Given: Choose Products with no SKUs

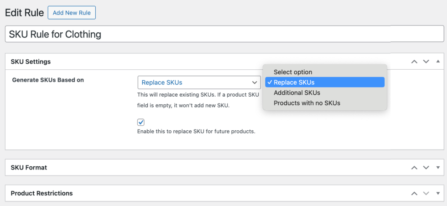Looking at the screenshot, I should pos(307,103).
